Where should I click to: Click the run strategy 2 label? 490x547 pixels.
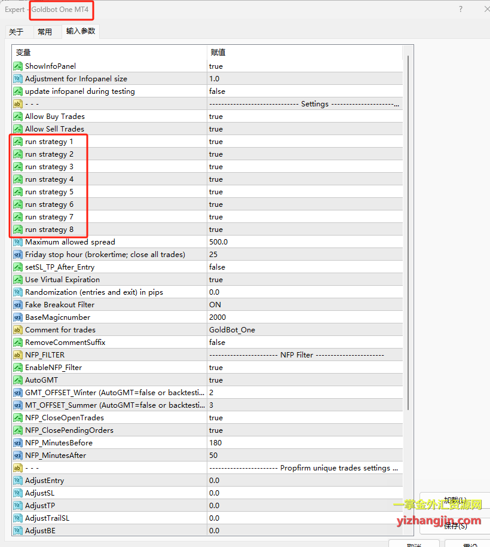point(49,154)
